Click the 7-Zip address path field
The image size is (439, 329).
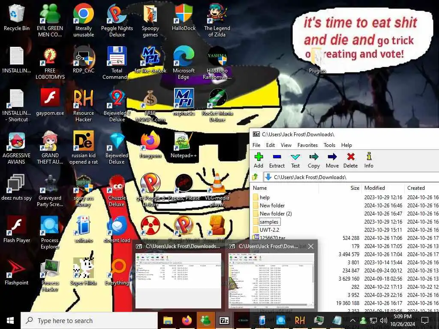pyautogui.click(x=351, y=177)
